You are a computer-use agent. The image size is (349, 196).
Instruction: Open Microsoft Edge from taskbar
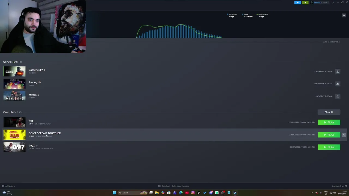[x=181, y=193]
